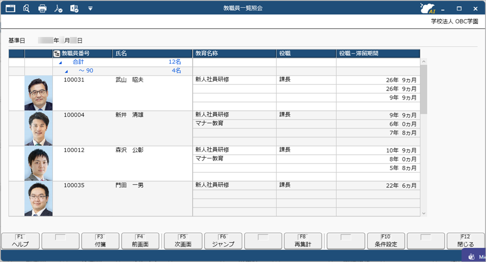Export to PDF using the PDF icon
The height and width of the screenshot is (262, 486).
tap(58, 8)
